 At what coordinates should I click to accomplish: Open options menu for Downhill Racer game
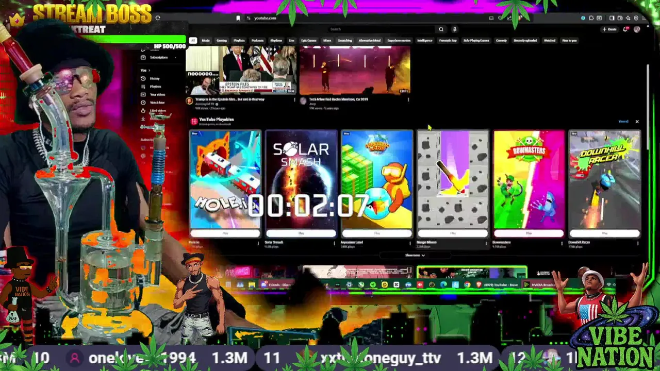[638, 243]
